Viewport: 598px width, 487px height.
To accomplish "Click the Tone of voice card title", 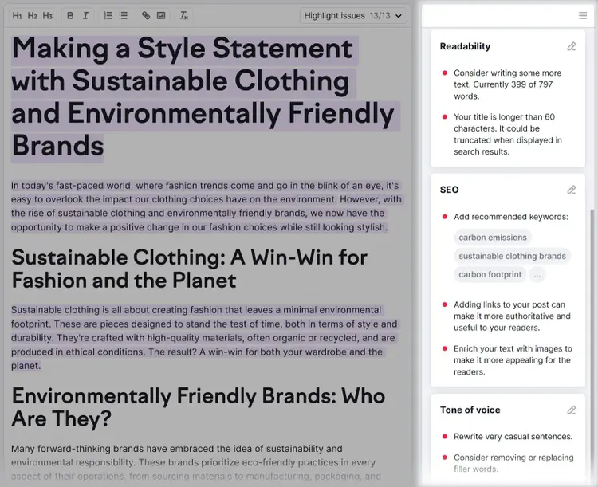I will [470, 410].
